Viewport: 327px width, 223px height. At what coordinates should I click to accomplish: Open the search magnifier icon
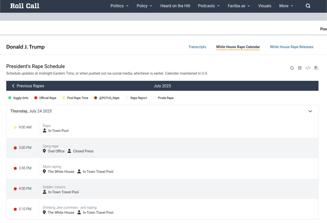click(x=308, y=6)
